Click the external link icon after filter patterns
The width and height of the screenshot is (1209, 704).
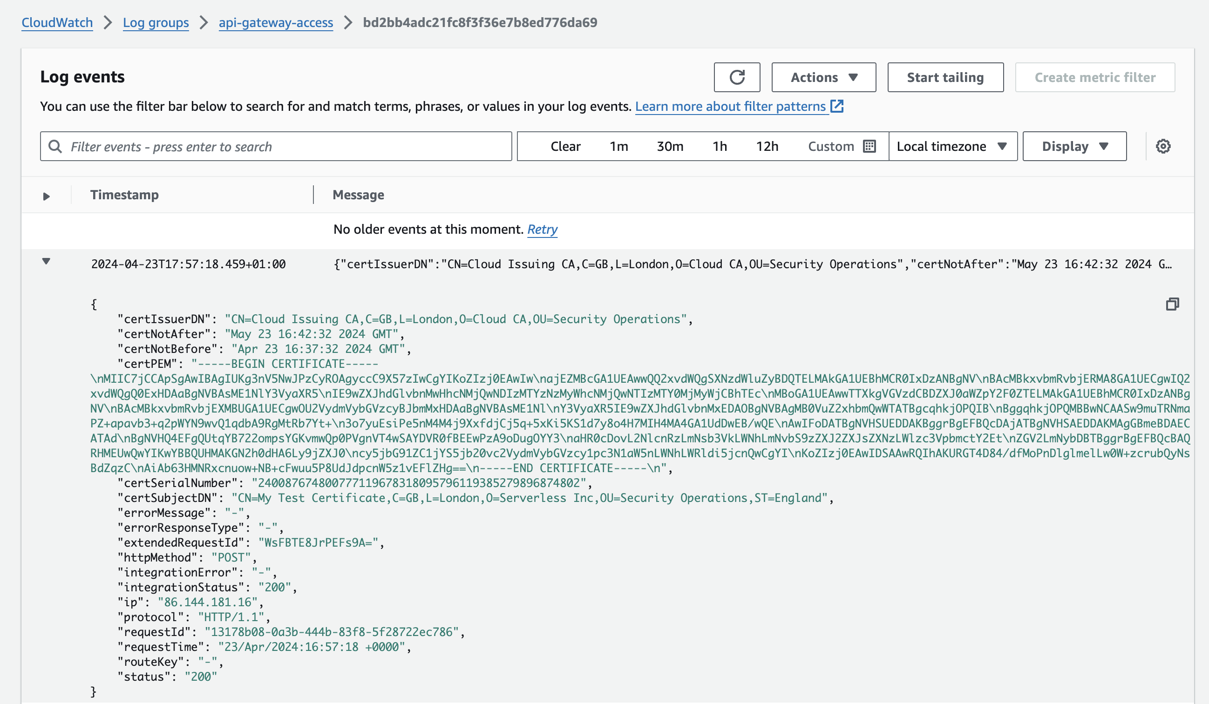[x=836, y=106]
